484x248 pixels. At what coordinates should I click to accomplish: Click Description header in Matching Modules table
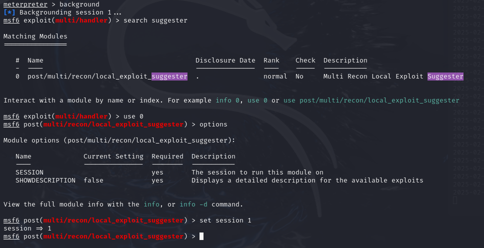point(345,60)
